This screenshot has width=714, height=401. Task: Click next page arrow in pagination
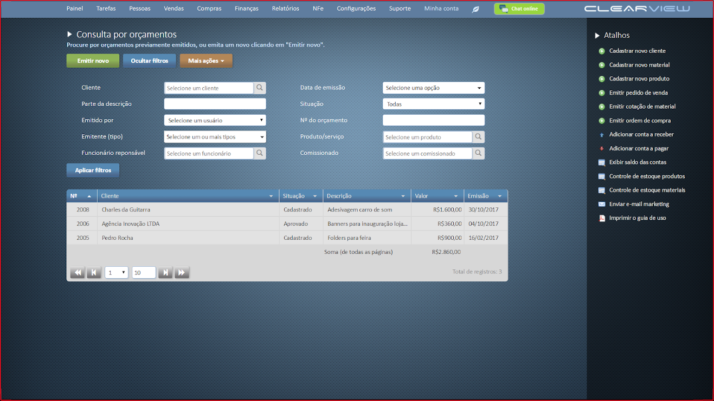pos(165,273)
